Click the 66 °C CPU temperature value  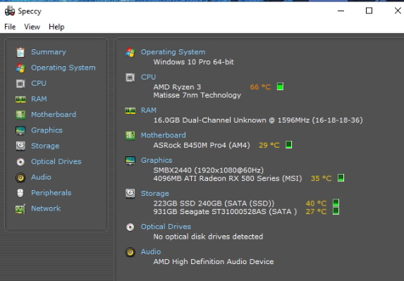260,87
